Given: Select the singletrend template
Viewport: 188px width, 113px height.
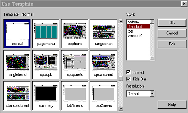Looking at the screenshot, I should click(x=17, y=65).
